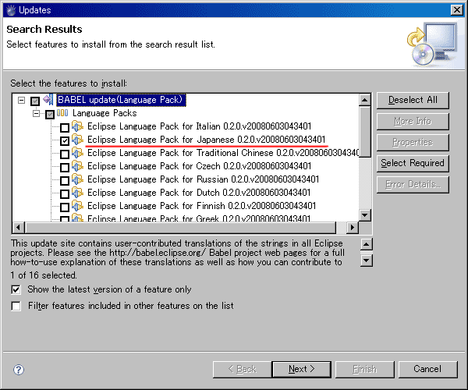The image size is (468, 390).
Task: Close the Updates window
Action: [x=456, y=10]
